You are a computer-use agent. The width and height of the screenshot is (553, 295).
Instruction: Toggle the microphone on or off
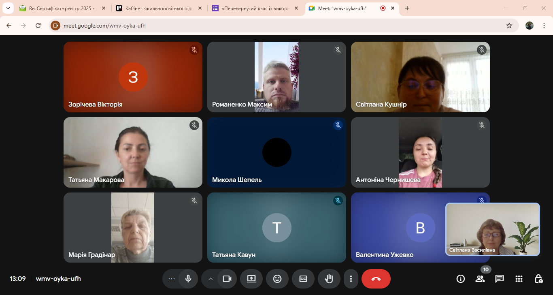(x=188, y=279)
